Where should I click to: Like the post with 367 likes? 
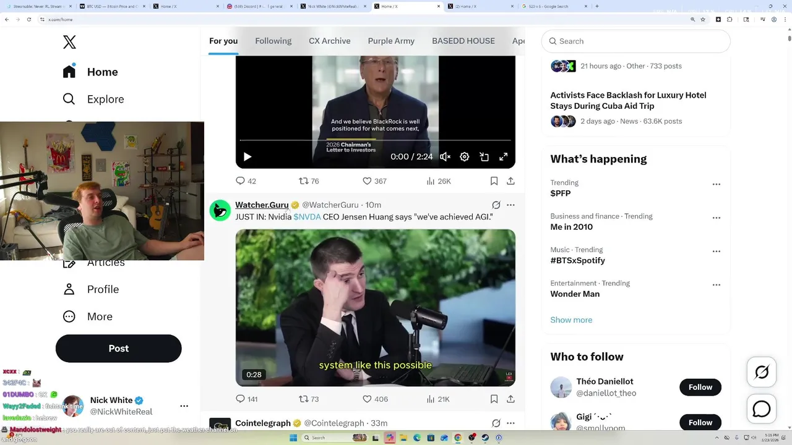(374, 181)
